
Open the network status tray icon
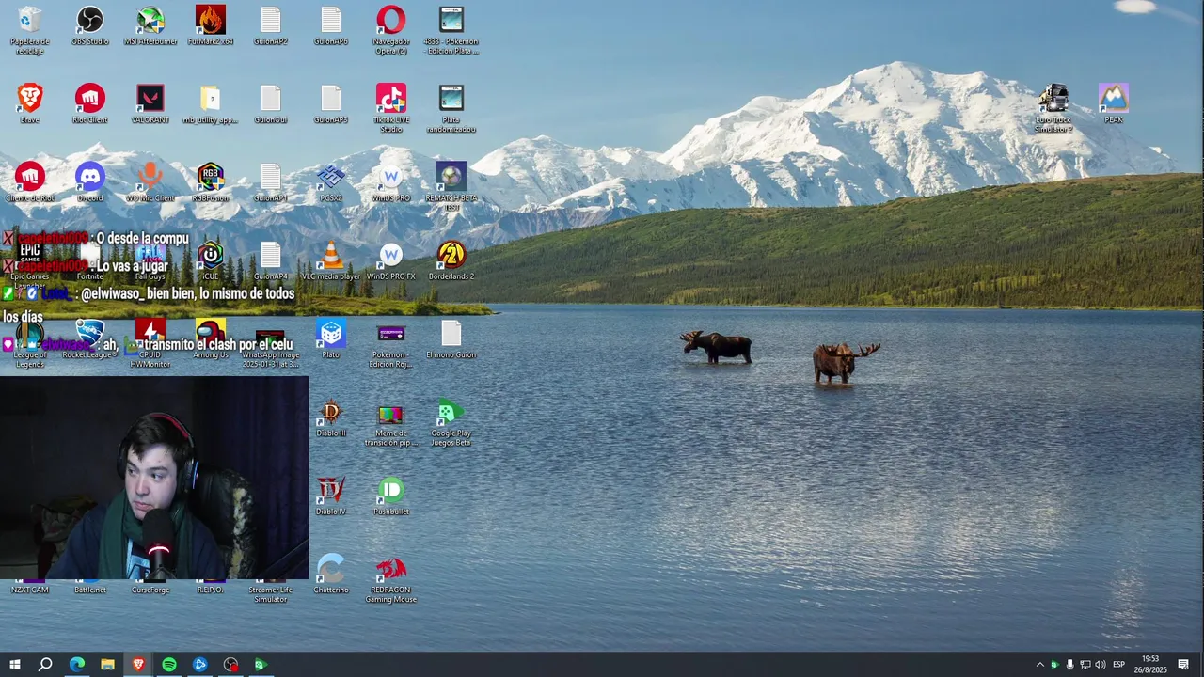click(x=1085, y=665)
